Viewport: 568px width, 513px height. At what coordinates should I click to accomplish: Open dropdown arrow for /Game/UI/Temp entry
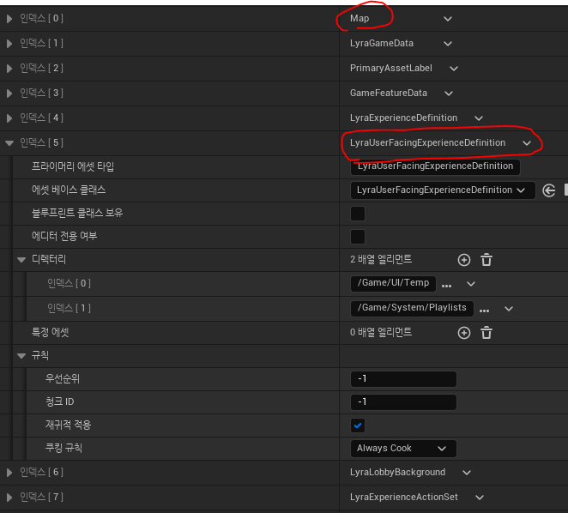tap(471, 284)
